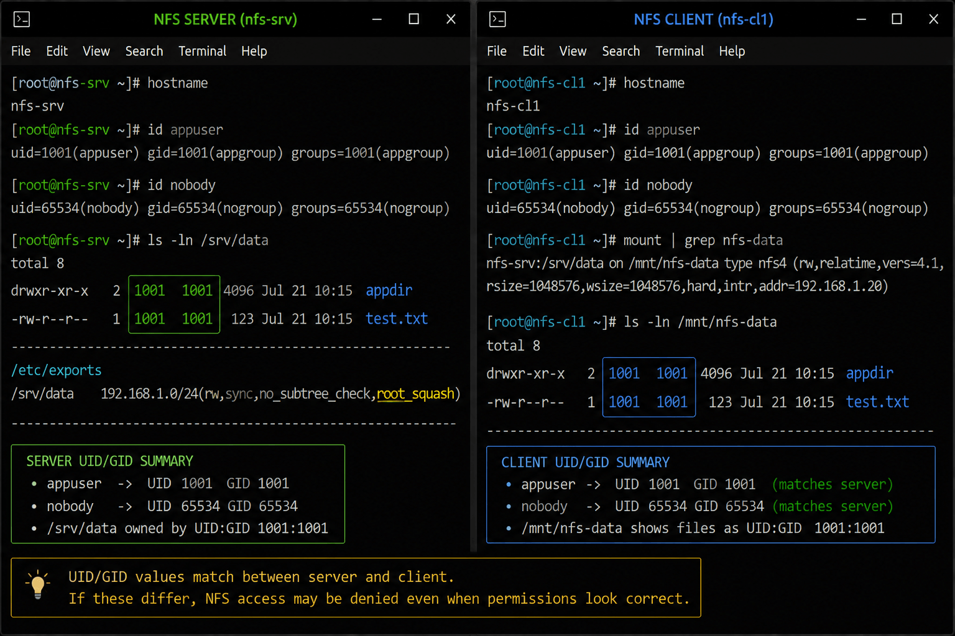
Task: Click 'id appuser' command in client terminal
Action: pos(662,130)
